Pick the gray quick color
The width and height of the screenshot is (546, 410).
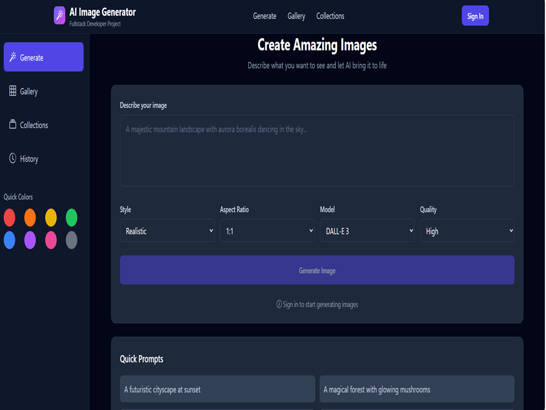click(x=72, y=240)
